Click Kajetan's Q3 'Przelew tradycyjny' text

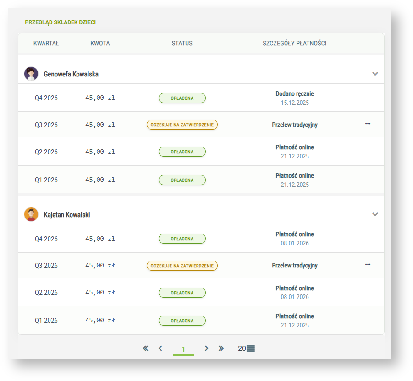[295, 266]
